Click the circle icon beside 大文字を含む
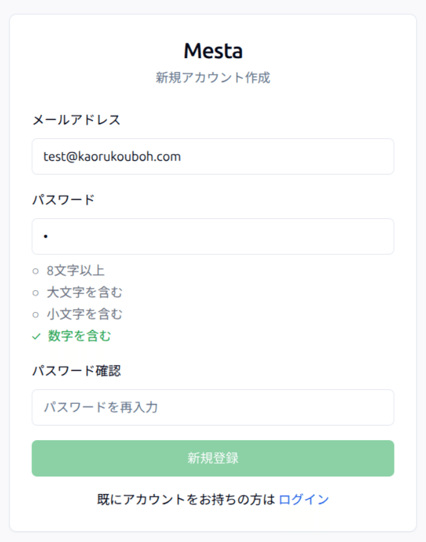426x542 pixels. (36, 293)
